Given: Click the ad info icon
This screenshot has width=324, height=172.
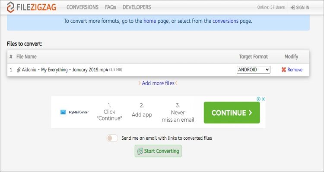Looking at the screenshot, I should point(258,99).
